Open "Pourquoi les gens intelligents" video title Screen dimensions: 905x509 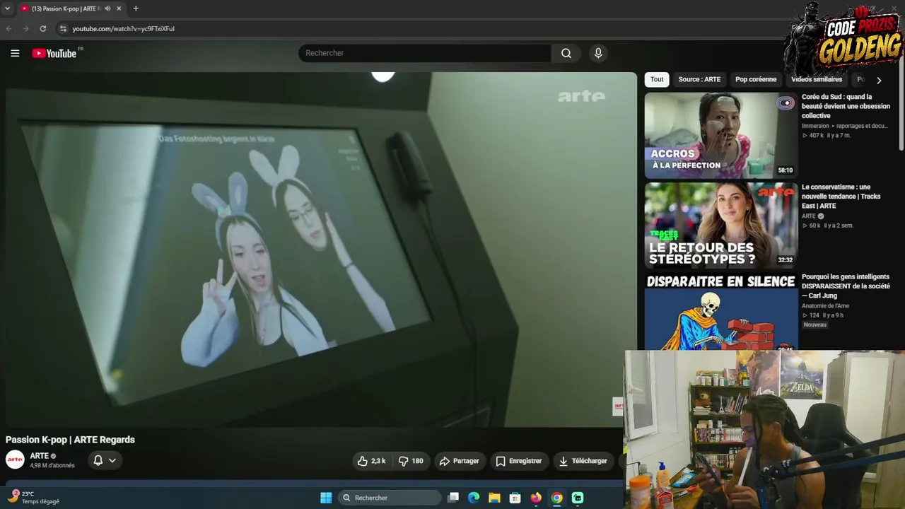pos(846,286)
